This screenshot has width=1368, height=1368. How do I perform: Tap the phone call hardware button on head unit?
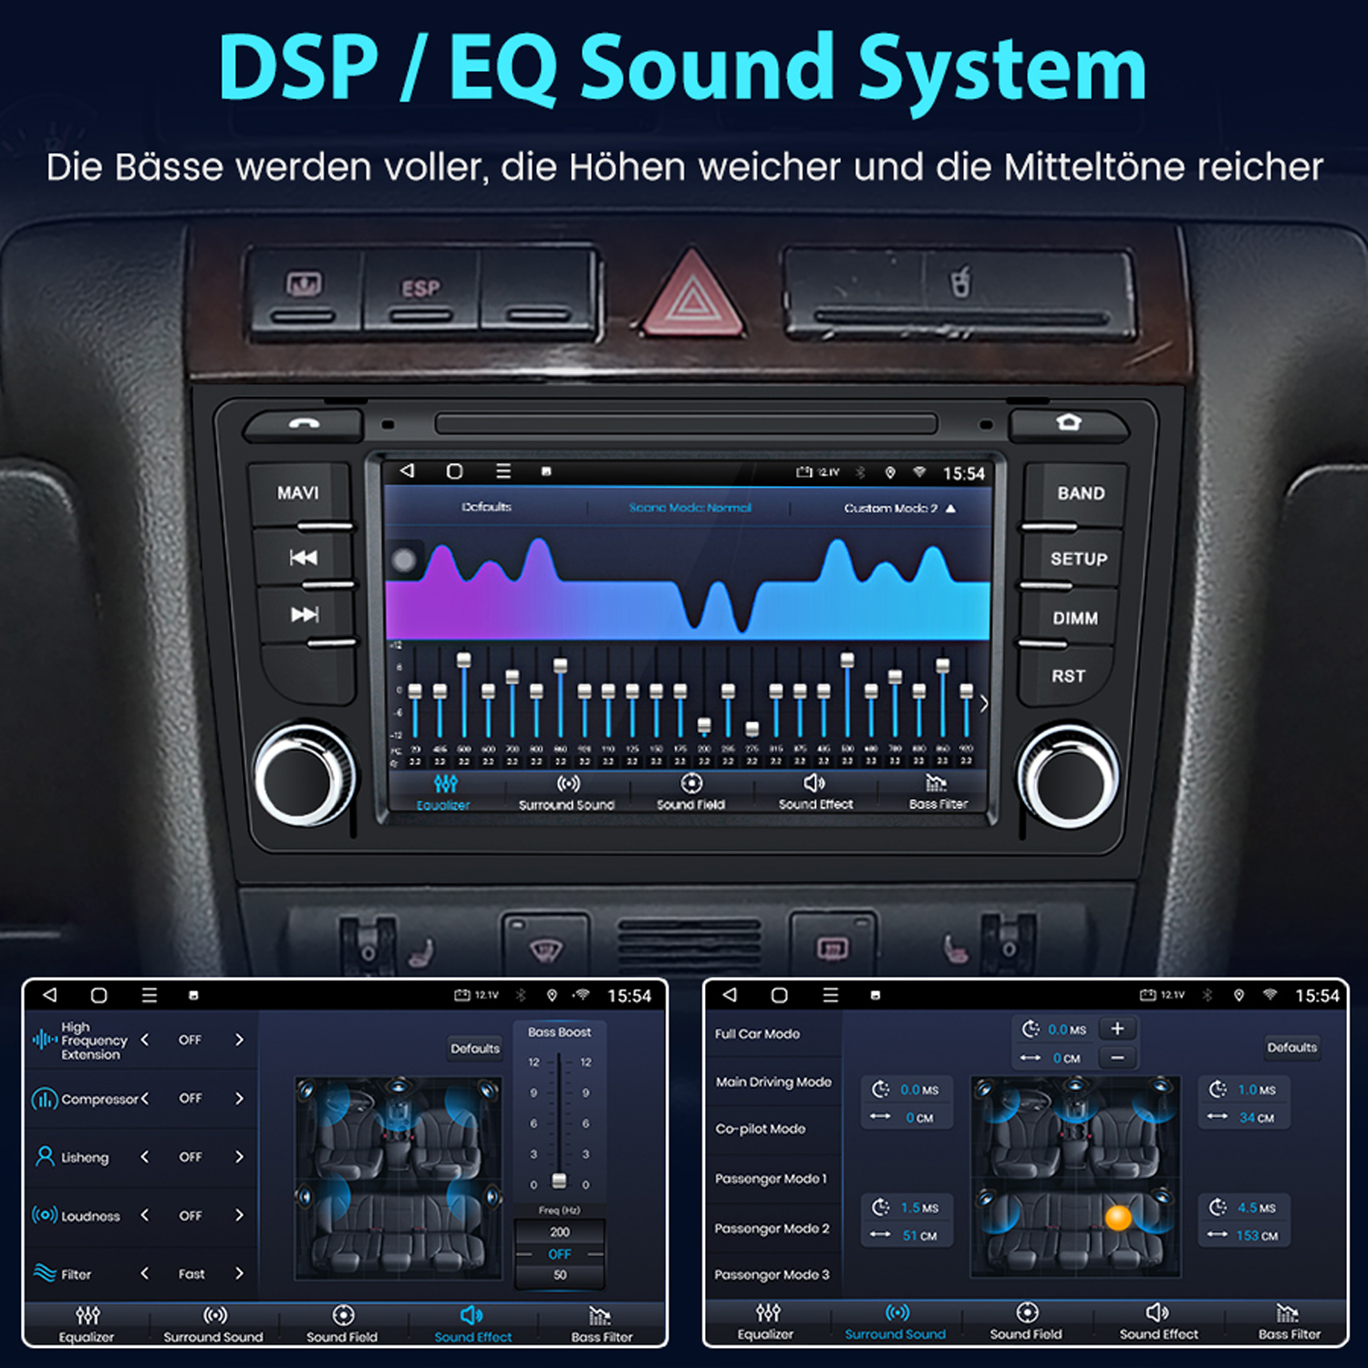tap(305, 423)
